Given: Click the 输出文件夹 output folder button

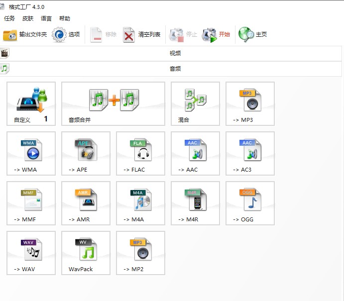Looking at the screenshot, I should tap(25, 34).
